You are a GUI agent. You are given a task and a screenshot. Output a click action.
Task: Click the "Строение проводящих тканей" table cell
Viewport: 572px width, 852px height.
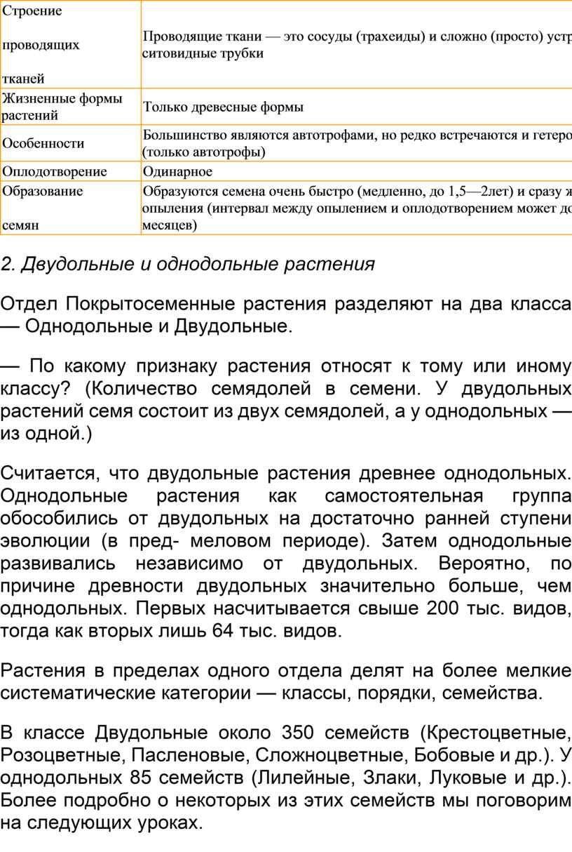coord(41,45)
